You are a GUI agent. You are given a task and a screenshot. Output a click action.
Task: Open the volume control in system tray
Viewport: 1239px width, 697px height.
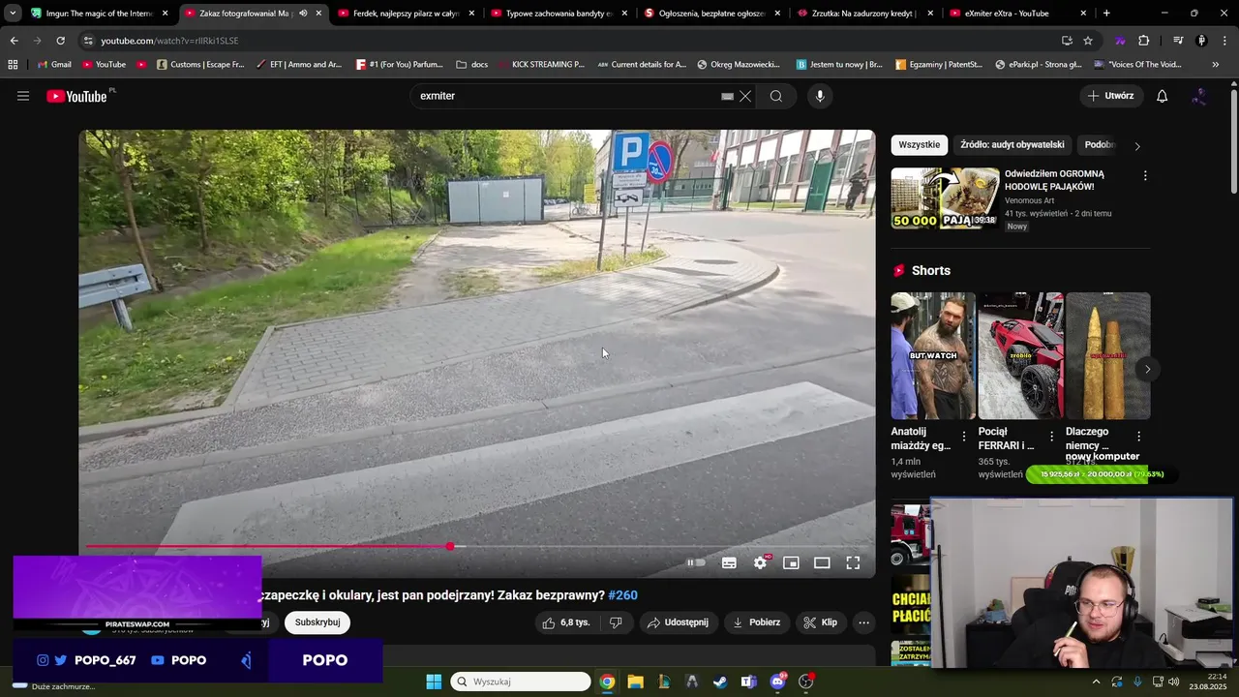point(1173,682)
